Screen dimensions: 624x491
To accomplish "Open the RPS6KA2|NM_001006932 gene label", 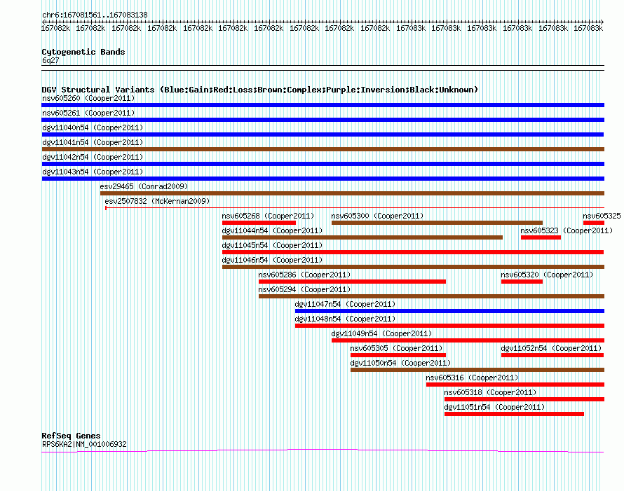I will point(84,444).
